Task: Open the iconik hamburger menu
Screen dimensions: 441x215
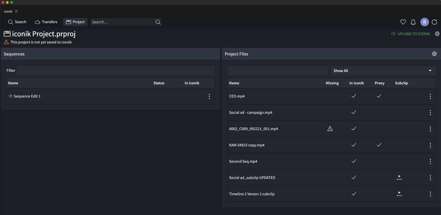Action: [x=16, y=11]
